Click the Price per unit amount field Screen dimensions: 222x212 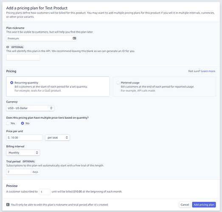pyautogui.click(x=25, y=137)
